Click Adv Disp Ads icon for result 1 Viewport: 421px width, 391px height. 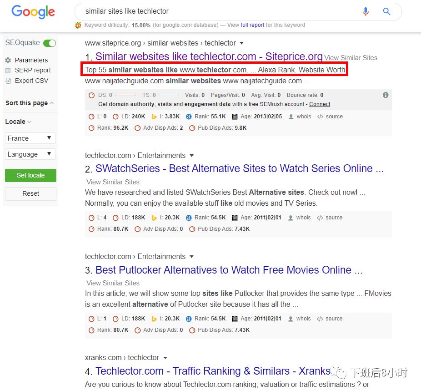tap(137, 128)
